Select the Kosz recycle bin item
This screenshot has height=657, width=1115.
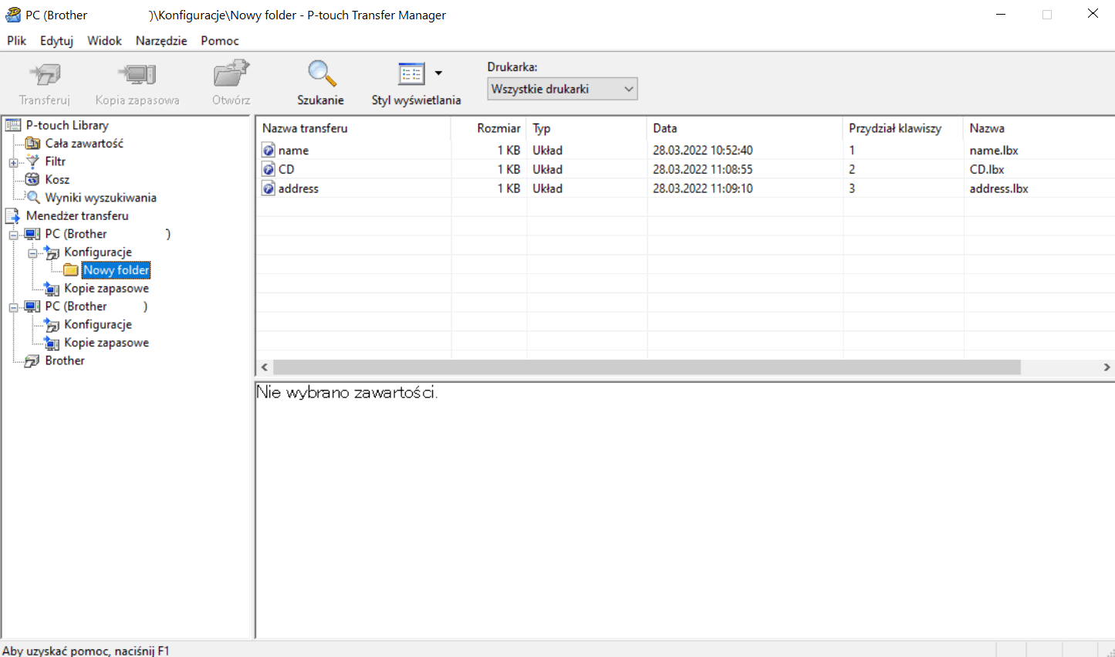pos(56,179)
